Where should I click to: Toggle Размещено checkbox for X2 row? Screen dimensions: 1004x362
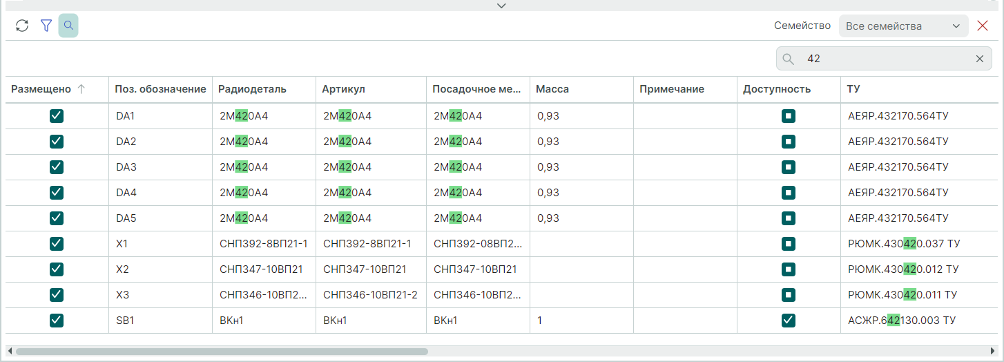click(x=57, y=269)
